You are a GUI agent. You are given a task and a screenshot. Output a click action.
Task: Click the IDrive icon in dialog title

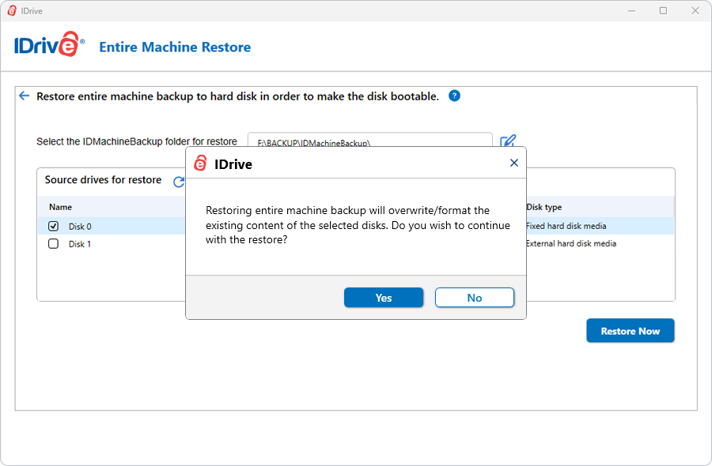coord(200,163)
